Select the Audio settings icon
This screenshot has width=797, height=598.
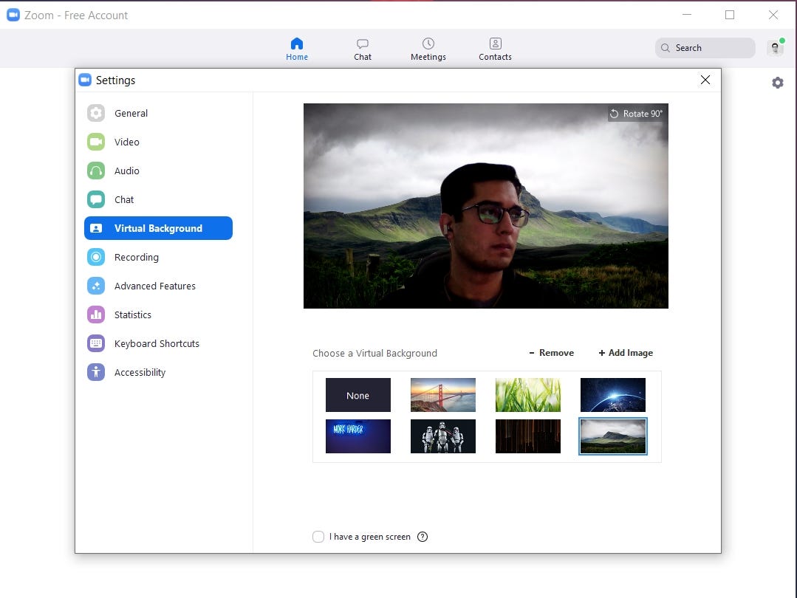pos(95,171)
